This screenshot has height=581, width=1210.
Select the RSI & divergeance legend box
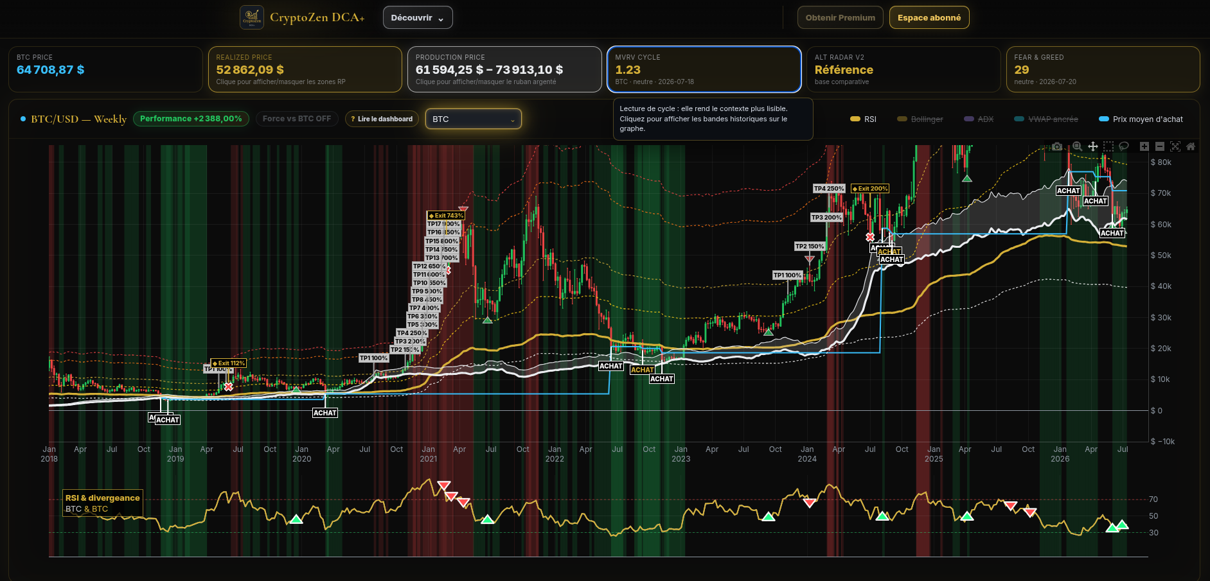(102, 503)
